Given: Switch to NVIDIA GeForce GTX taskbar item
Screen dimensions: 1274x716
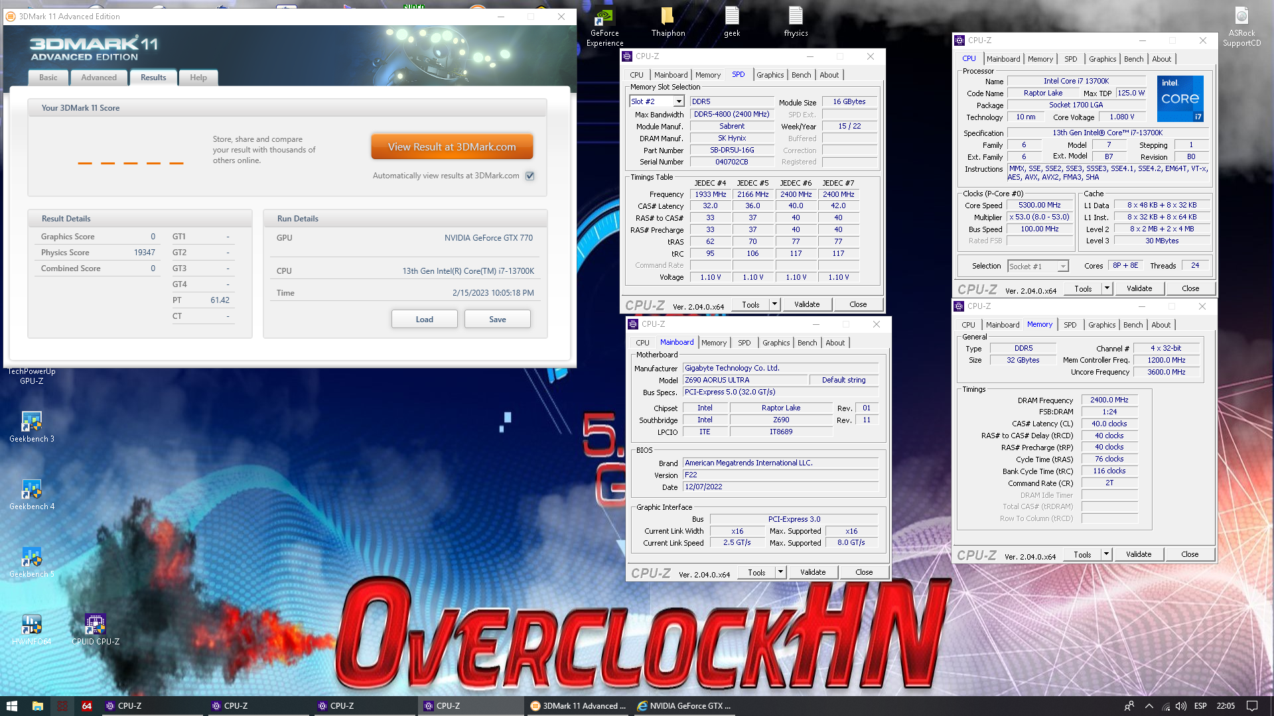Looking at the screenshot, I should (x=684, y=706).
